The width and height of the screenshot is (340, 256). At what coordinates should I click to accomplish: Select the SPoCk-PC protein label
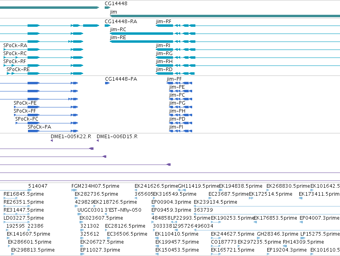(27, 119)
